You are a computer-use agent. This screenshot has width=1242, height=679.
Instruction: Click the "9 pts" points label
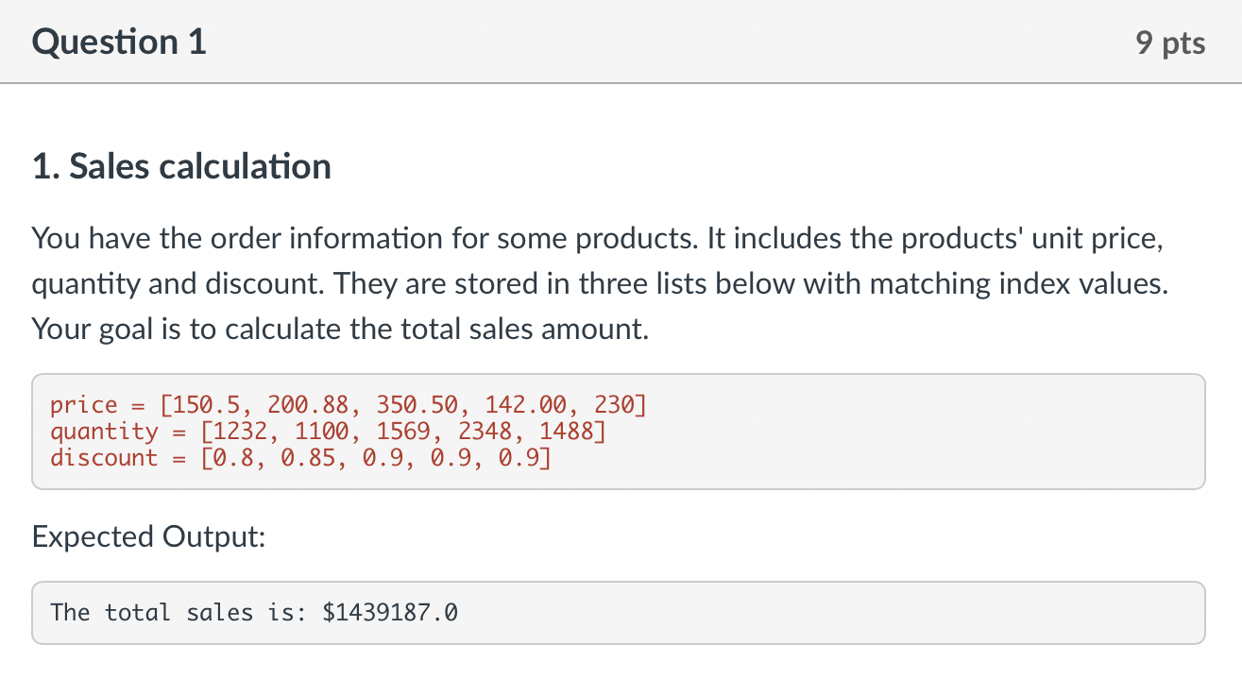pyautogui.click(x=1171, y=43)
